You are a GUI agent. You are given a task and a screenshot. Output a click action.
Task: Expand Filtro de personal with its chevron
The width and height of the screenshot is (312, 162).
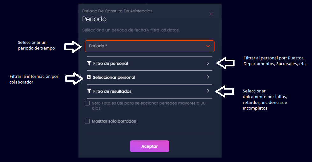tap(208, 63)
